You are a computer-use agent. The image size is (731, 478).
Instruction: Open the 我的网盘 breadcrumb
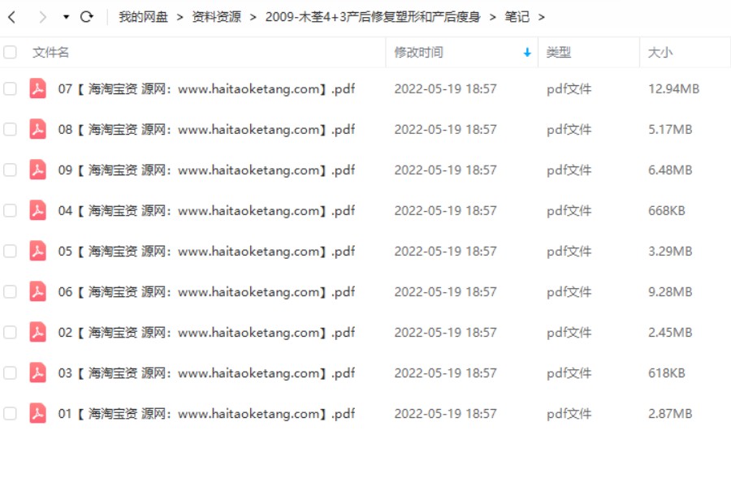point(143,17)
